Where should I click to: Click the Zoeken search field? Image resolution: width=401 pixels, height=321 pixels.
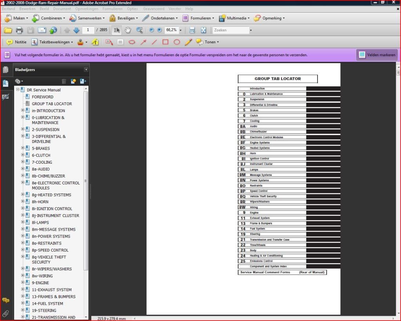(x=231, y=30)
